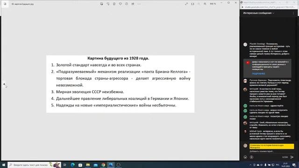
Task: Click the ПОДРОБНЕЕ link in the welcome notice
Action: (x=258, y=74)
